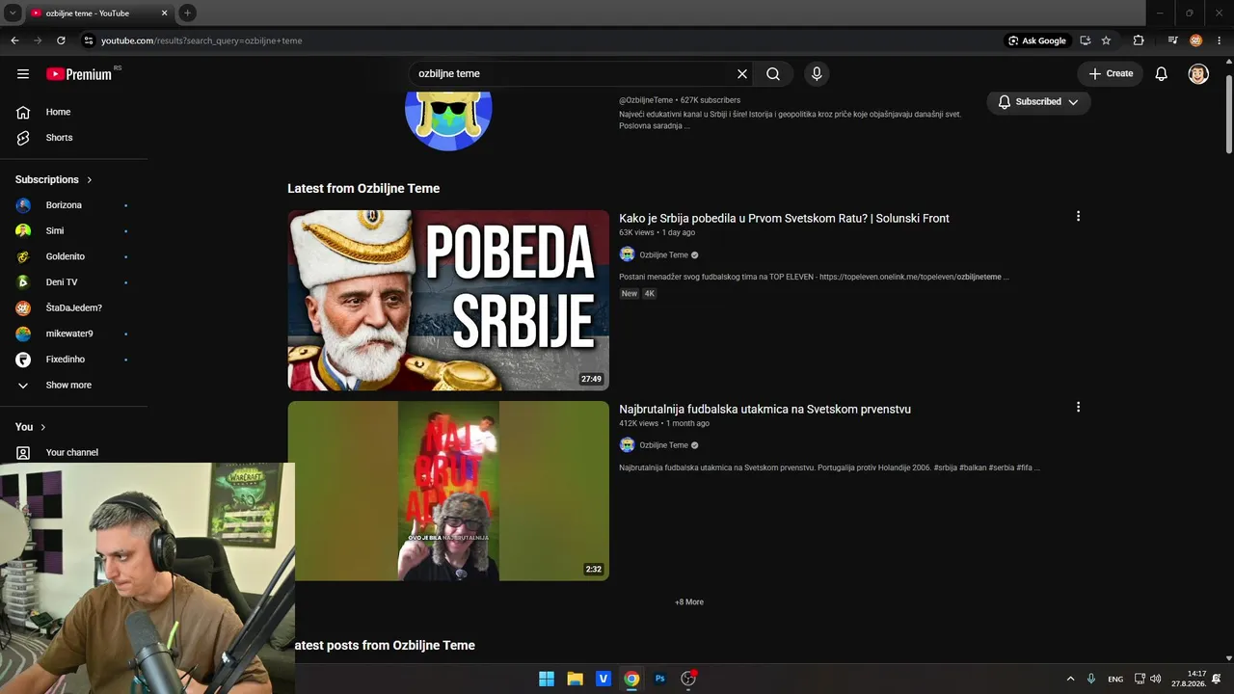Open the YouTube guide hamburger menu

[x=23, y=74]
